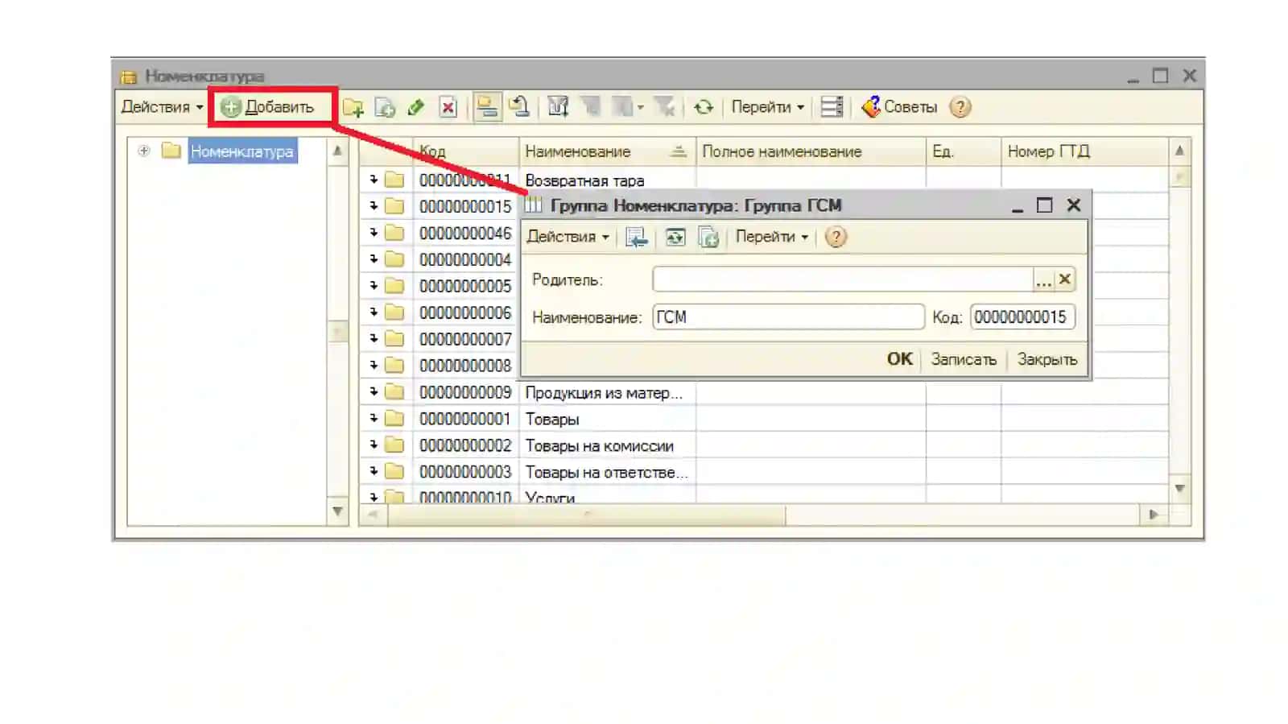
Task: Click folder icon of row 00000000003
Action: (x=394, y=472)
